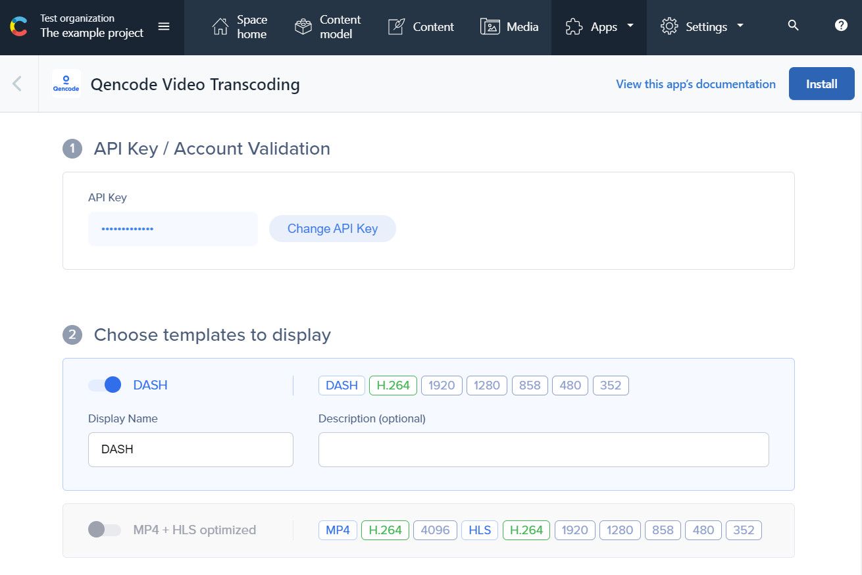Open the Content model tab
Screen dimensions: 862x575
pos(328,27)
